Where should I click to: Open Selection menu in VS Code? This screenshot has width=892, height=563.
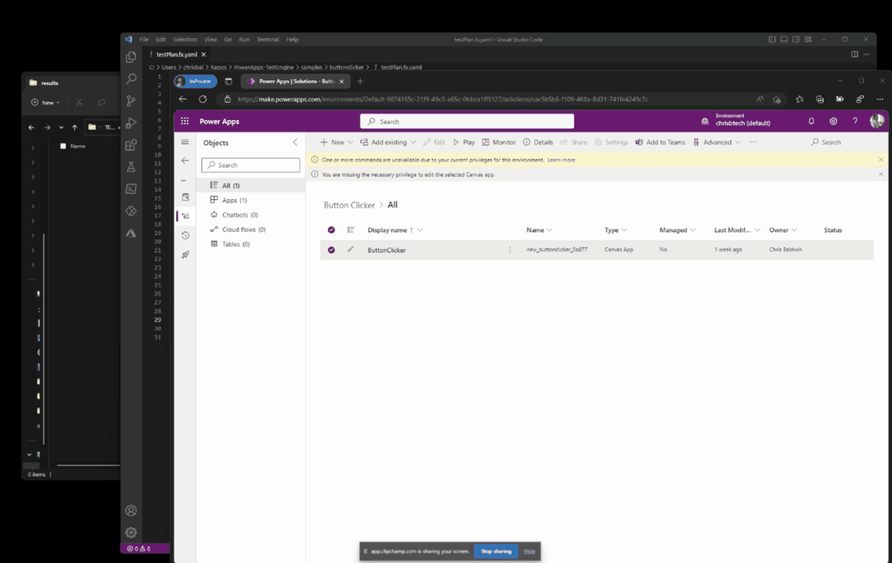[185, 39]
